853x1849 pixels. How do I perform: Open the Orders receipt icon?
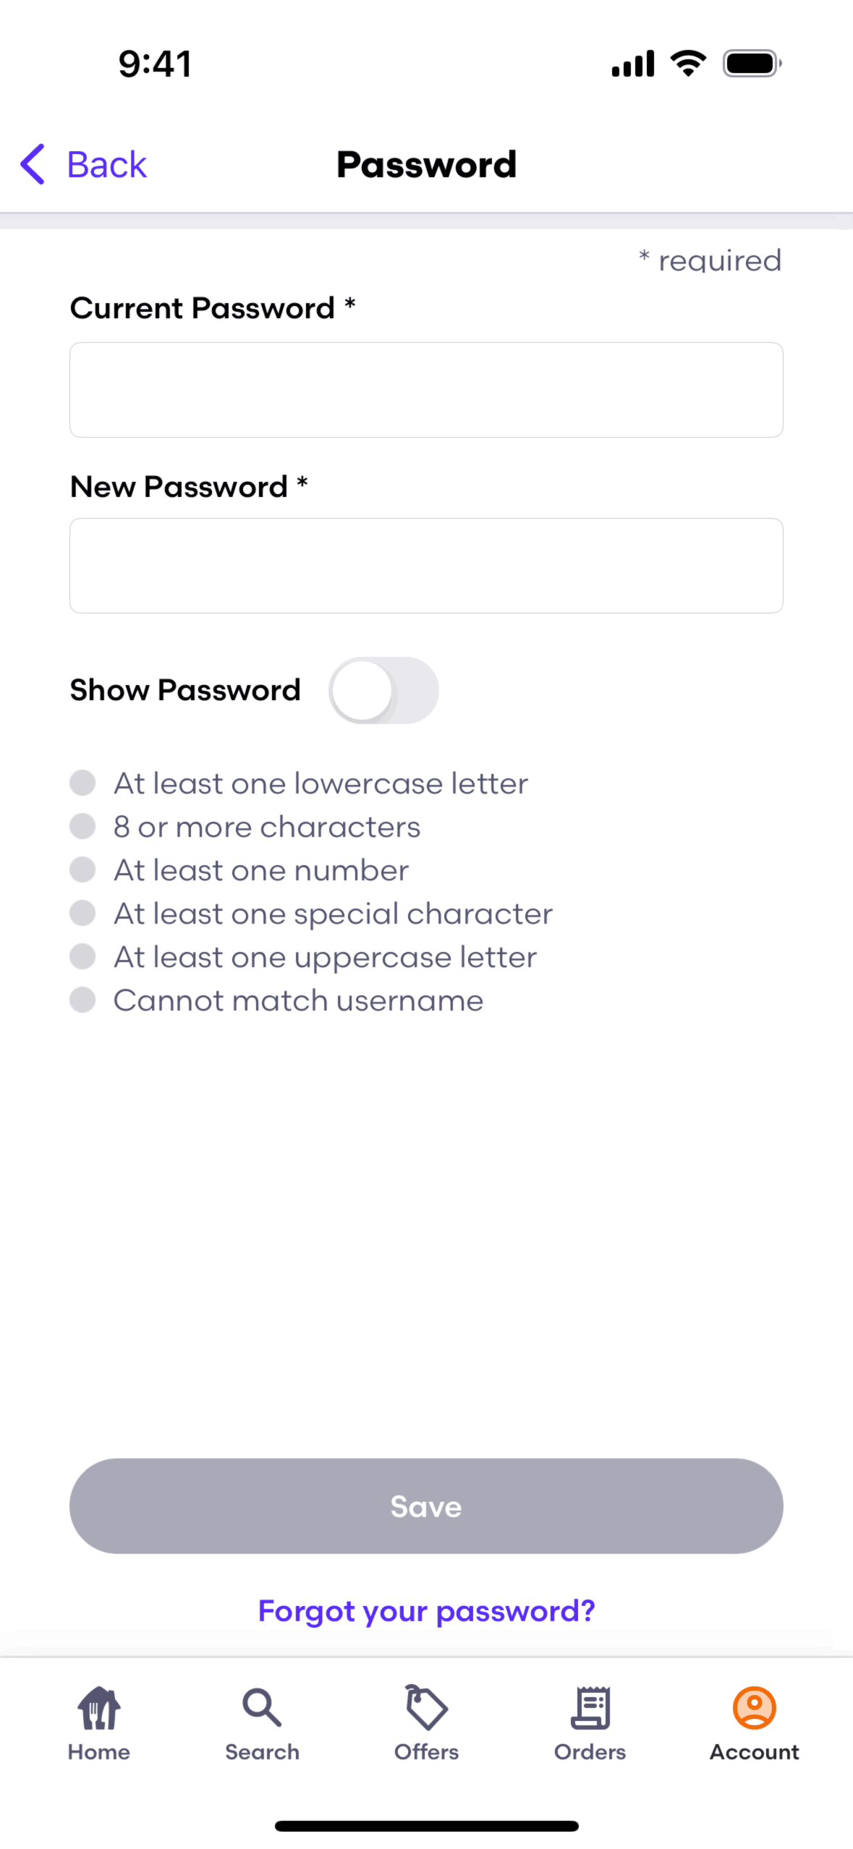coord(590,1707)
